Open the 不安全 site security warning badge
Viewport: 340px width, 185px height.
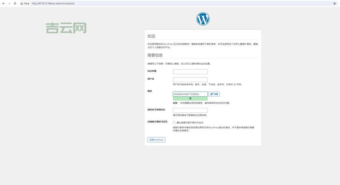point(25,3)
